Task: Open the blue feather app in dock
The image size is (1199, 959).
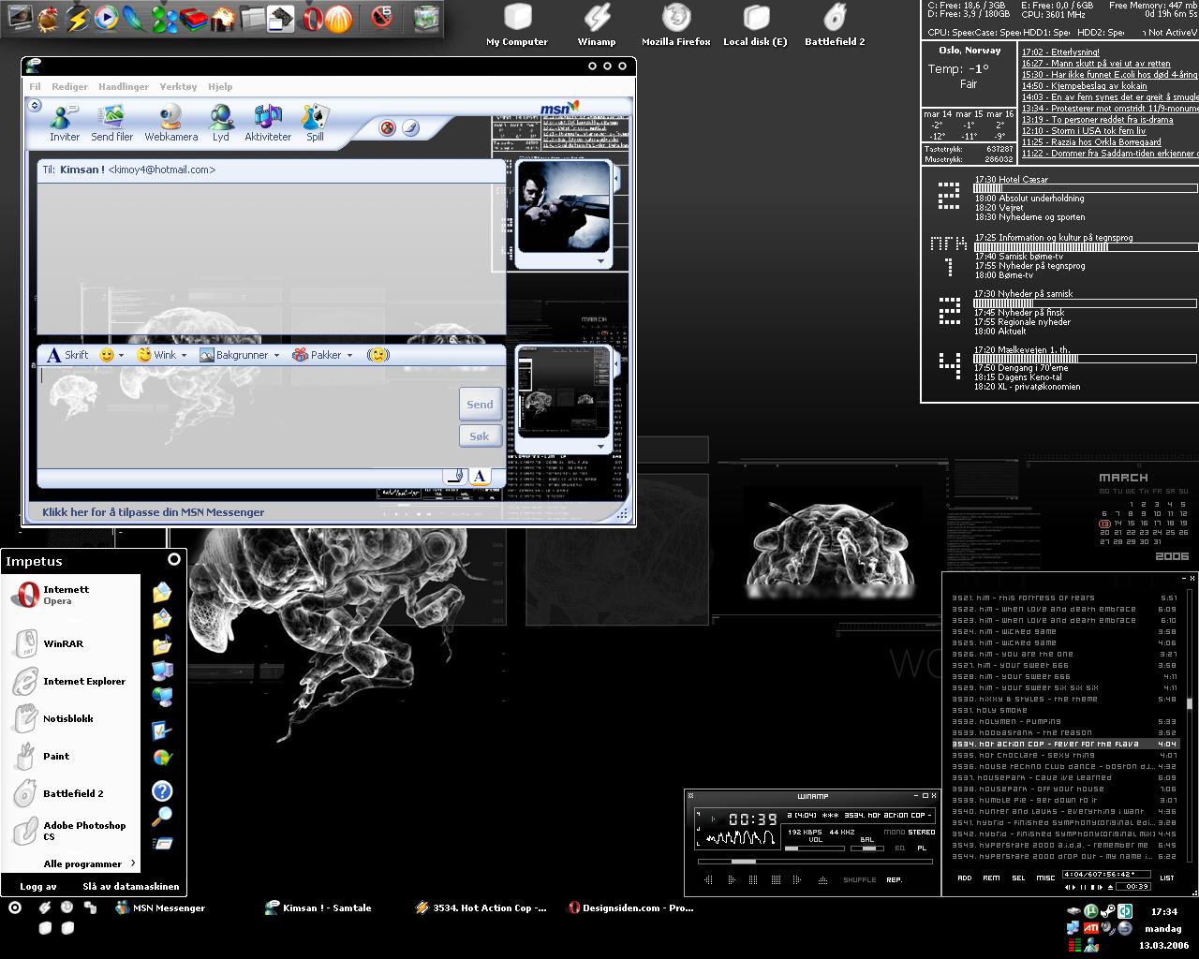Action: [x=135, y=17]
